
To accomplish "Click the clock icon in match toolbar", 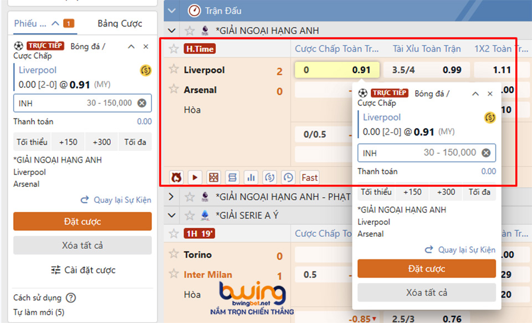I will 288,178.
